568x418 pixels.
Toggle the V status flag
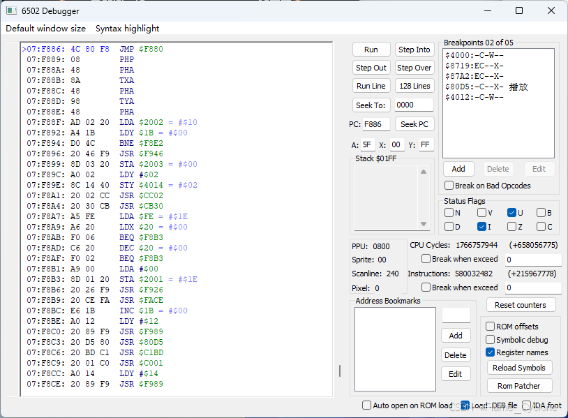481,213
